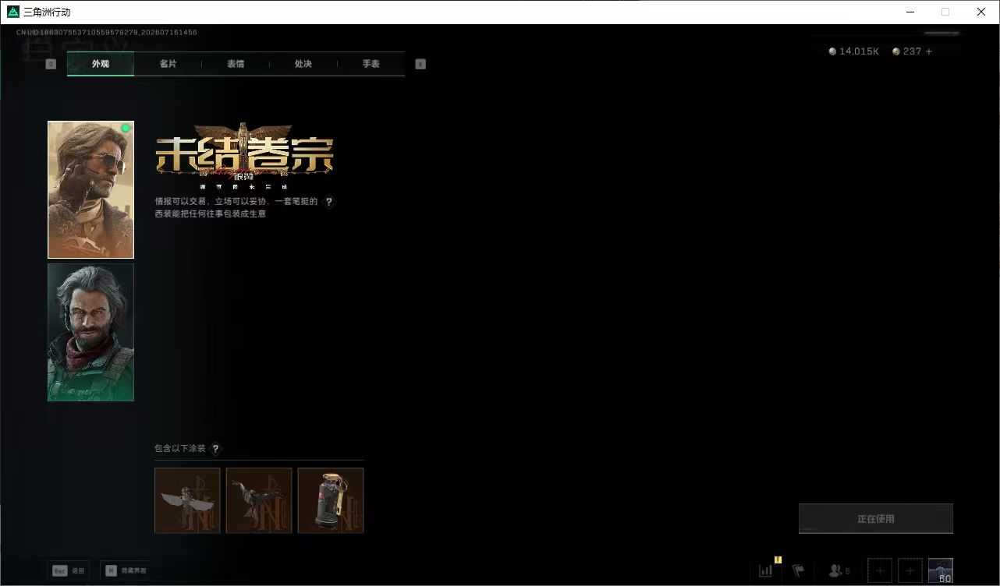Click the H 隐藏界面 button

coord(126,570)
